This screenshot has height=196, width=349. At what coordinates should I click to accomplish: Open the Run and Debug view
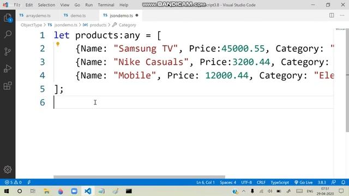(8, 69)
